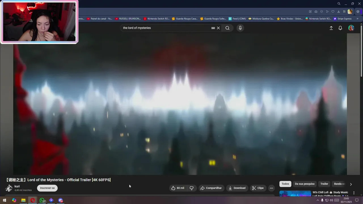Start voice search with the microphone icon

240,28
